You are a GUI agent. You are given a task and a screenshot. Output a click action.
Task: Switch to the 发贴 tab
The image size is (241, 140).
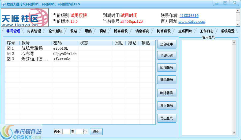[x=73, y=31]
